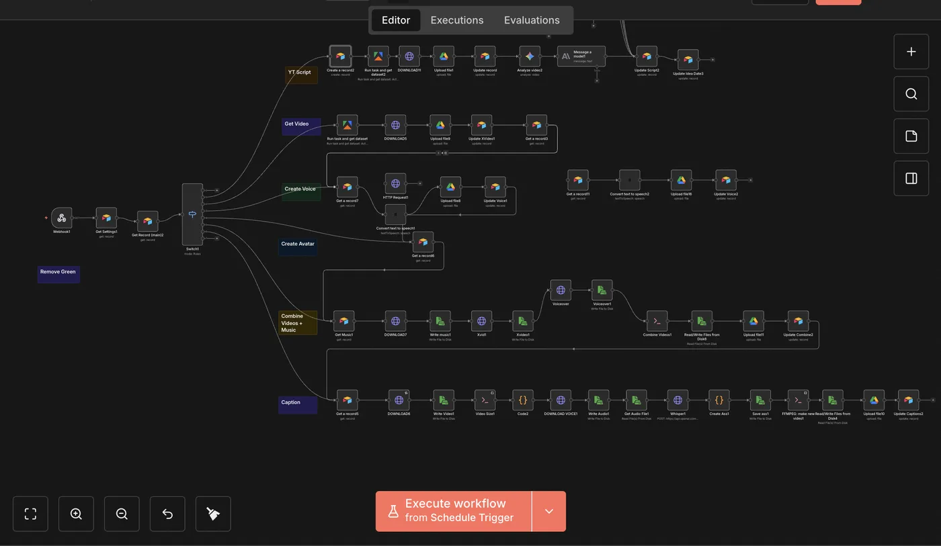Switch to the Evaluations tab
The width and height of the screenshot is (941, 546).
(532, 20)
